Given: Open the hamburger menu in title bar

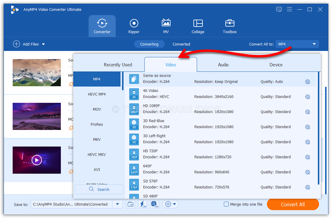Looking at the screenshot, I should (290, 9).
